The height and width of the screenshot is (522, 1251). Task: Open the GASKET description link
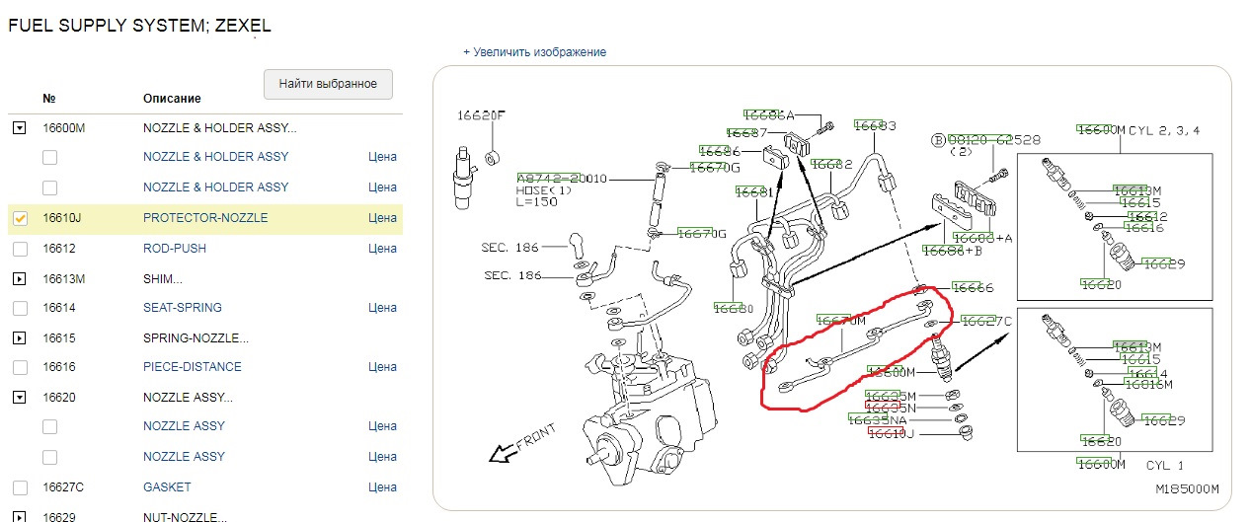[167, 487]
